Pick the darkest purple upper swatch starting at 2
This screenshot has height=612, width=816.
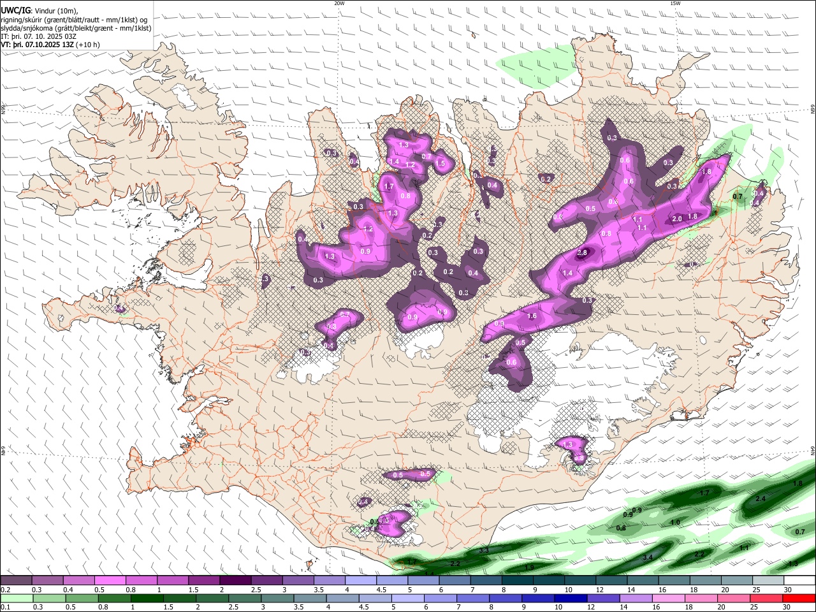235,580
